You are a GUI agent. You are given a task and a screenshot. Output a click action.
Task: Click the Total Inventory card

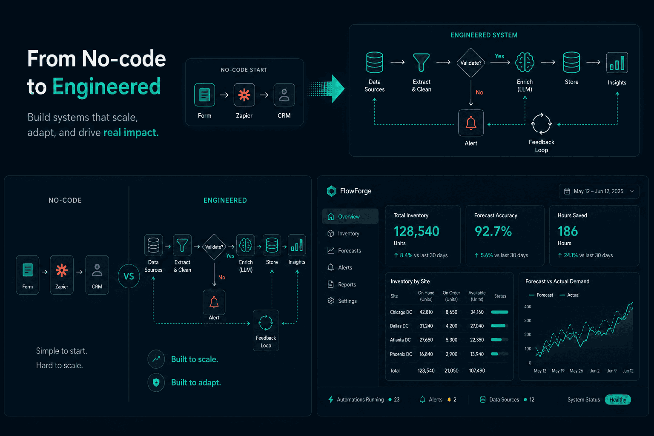pyautogui.click(x=423, y=236)
